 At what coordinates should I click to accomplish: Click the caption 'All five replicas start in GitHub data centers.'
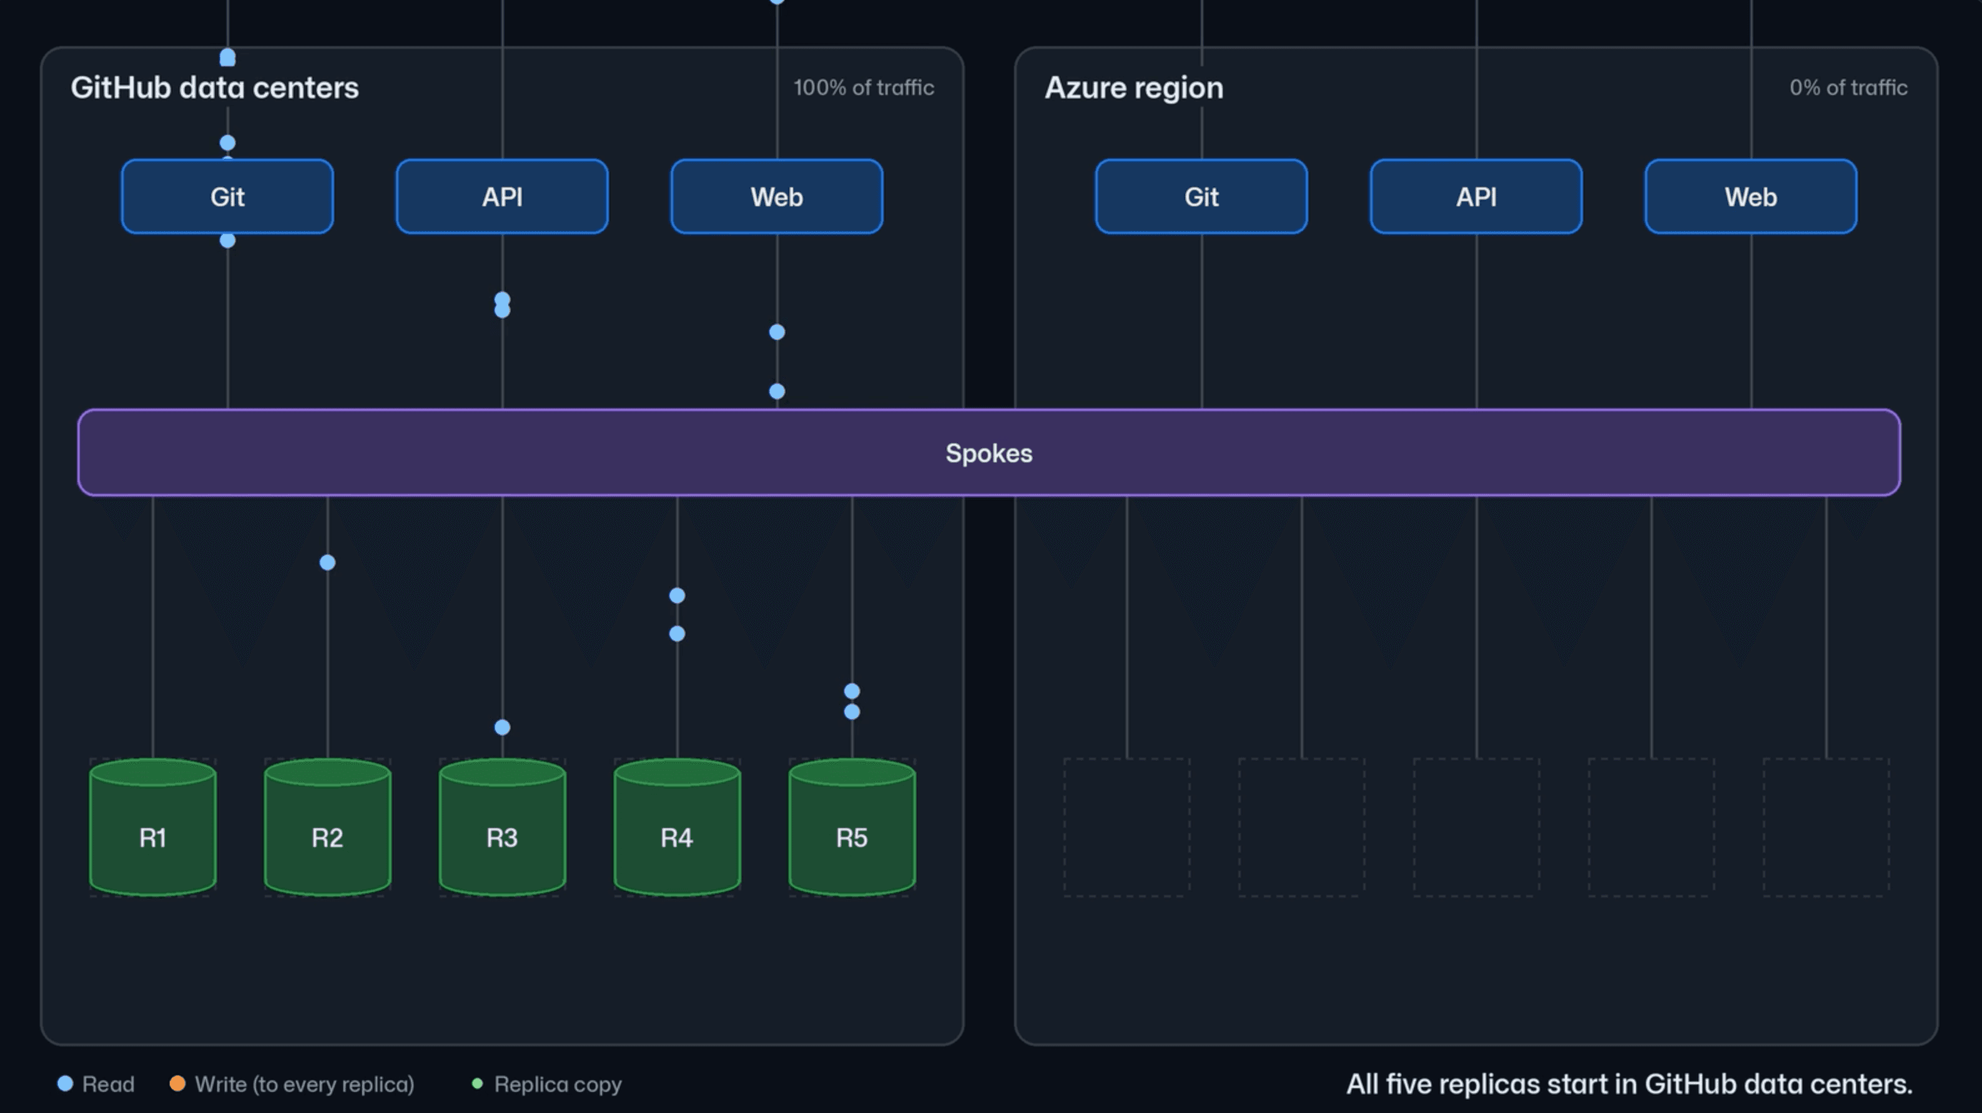(x=1629, y=1084)
